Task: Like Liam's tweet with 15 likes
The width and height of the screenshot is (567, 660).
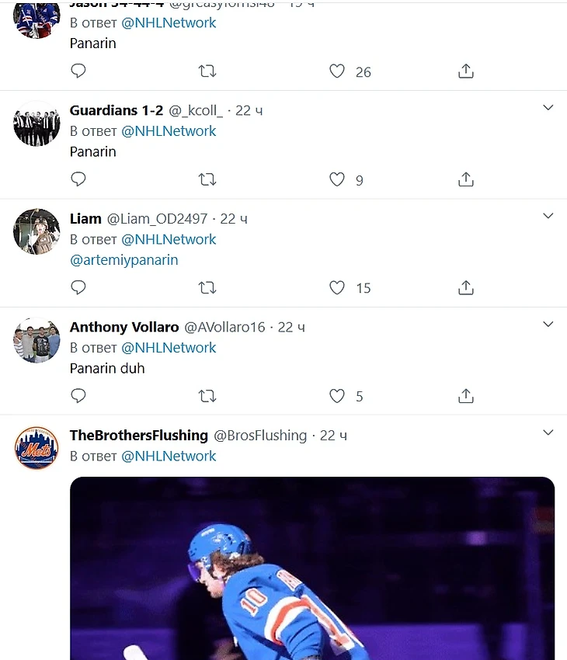Action: 337,287
